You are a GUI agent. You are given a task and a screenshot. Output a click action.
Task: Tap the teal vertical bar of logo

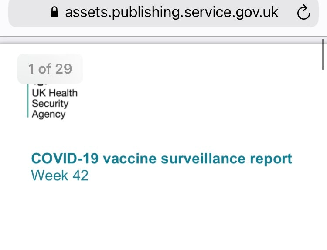(28, 101)
